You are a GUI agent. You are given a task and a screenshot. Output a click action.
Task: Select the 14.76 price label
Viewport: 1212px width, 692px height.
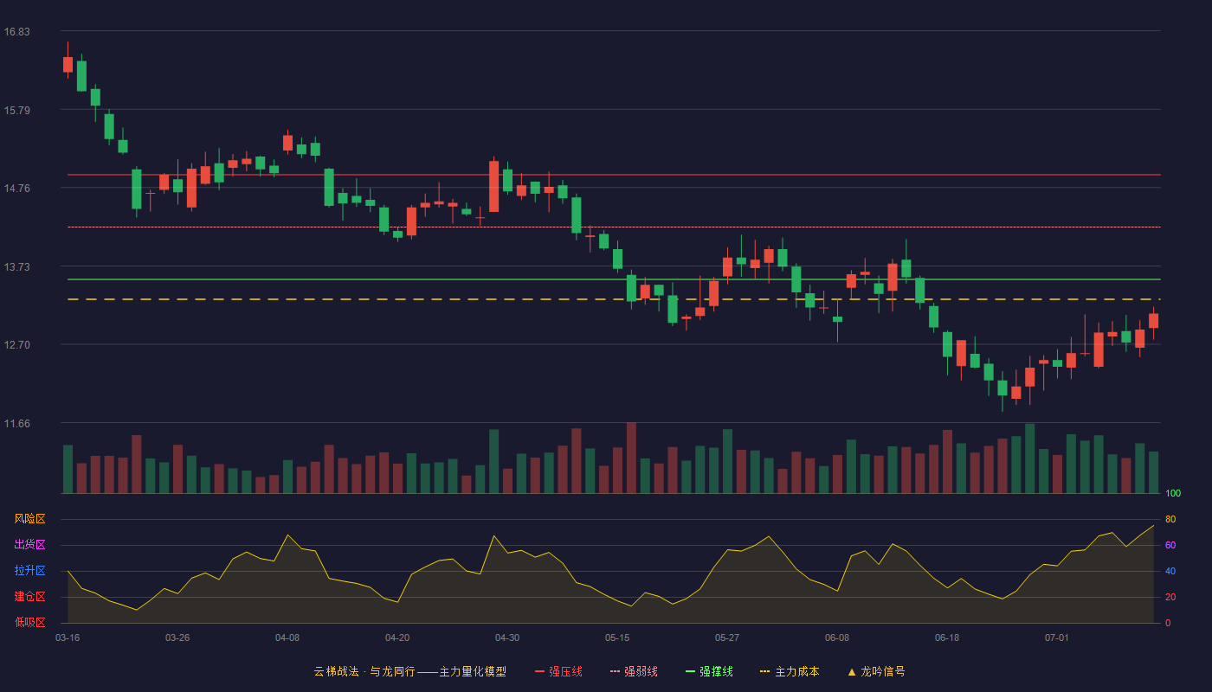click(16, 189)
